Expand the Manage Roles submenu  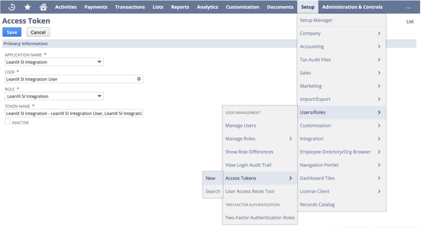pyautogui.click(x=260, y=139)
